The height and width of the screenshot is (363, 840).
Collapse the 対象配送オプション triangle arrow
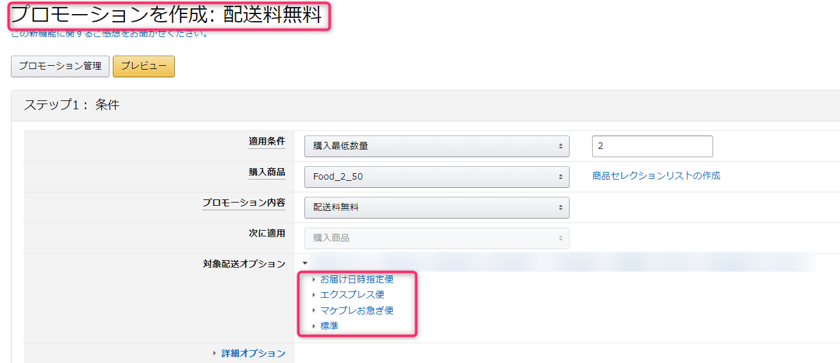coord(306,263)
